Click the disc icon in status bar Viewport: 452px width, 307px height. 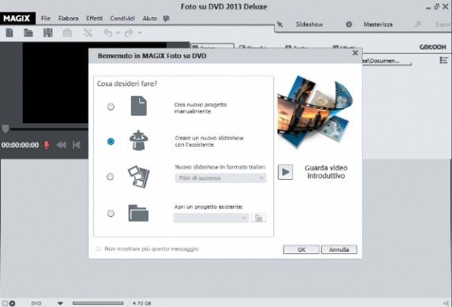pyautogui.click(x=12, y=303)
